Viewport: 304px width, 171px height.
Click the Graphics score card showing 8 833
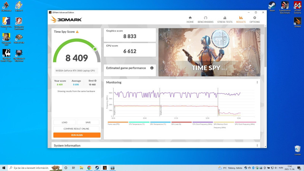click(130, 35)
